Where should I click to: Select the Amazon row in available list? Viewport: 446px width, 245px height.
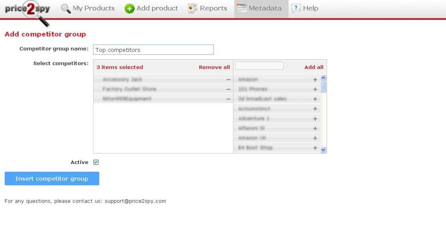(x=277, y=79)
